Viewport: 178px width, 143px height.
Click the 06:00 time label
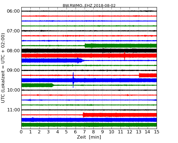point(13,11)
